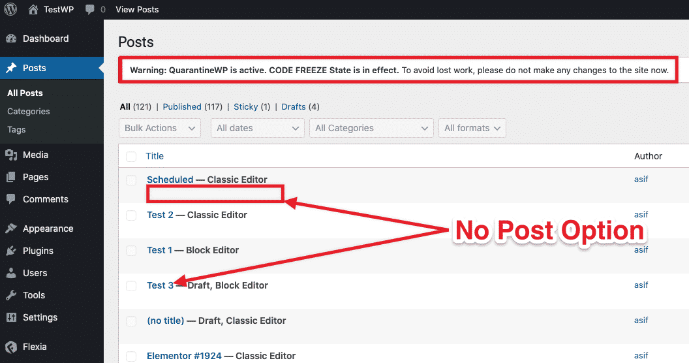Open the Bulk Actions dropdown

point(160,128)
